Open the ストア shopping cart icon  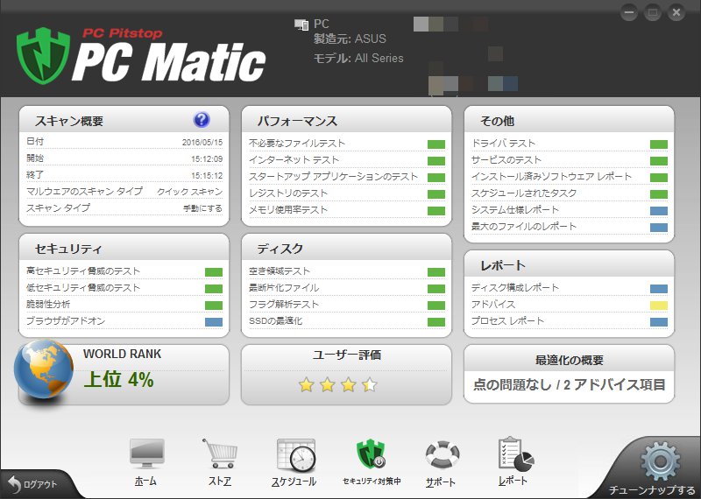220,453
